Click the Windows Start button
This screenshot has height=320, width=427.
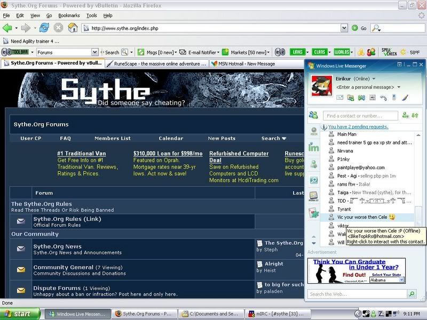(20, 314)
